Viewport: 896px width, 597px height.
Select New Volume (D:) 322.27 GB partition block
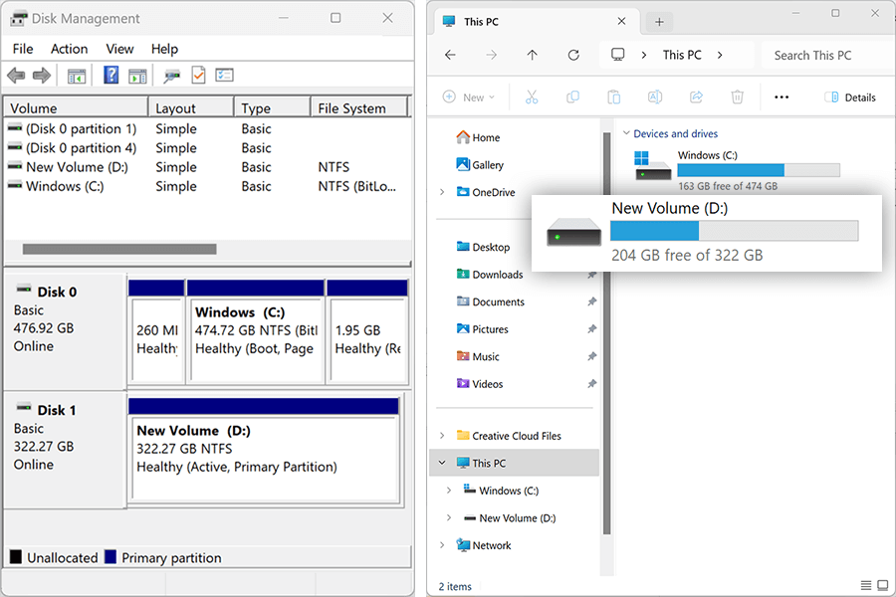pyautogui.click(x=264, y=452)
